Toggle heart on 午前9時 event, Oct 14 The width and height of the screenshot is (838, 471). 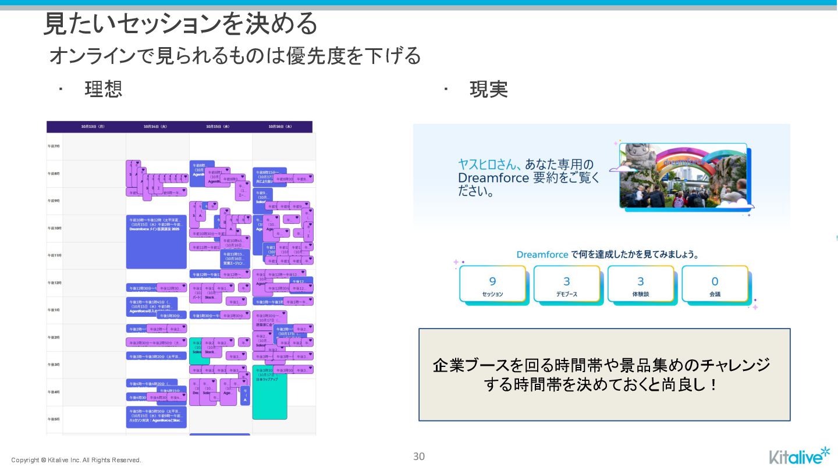tap(183, 191)
